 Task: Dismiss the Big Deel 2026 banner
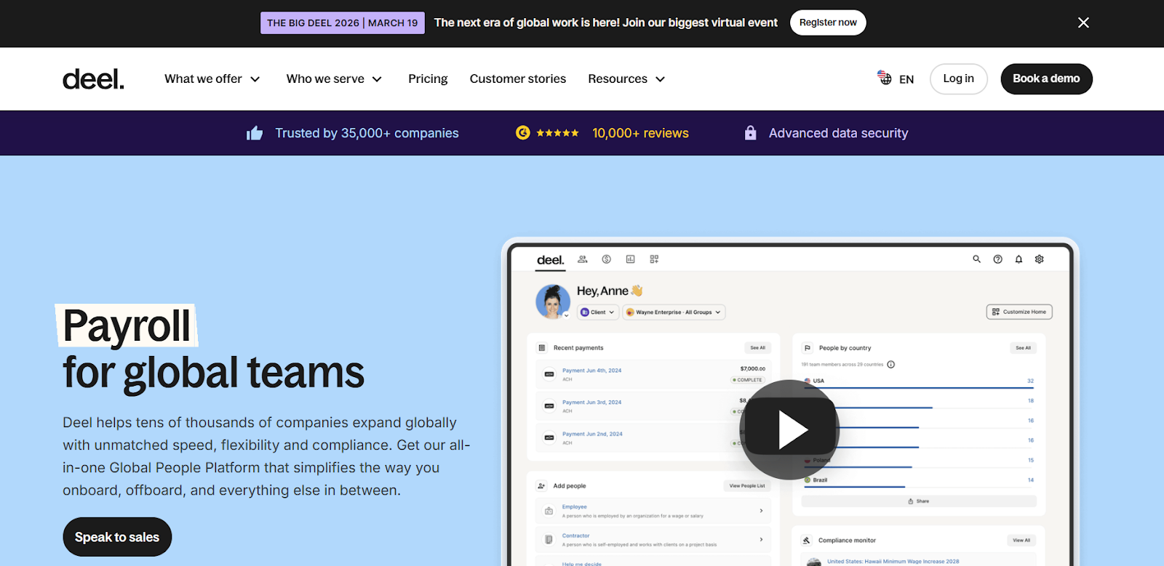(x=1083, y=23)
